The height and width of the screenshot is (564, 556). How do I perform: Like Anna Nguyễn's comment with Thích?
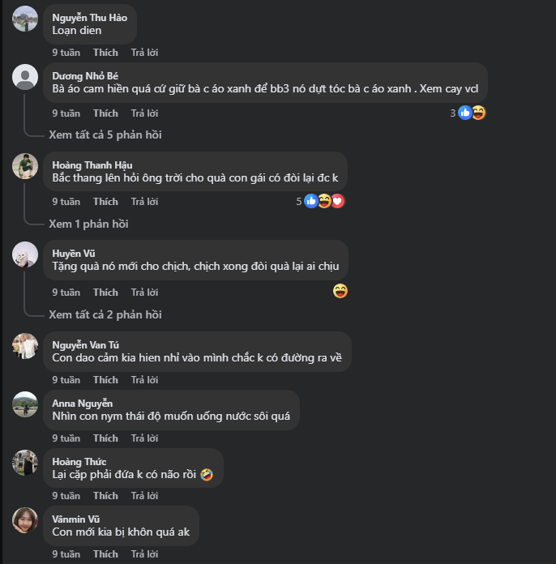click(105, 438)
